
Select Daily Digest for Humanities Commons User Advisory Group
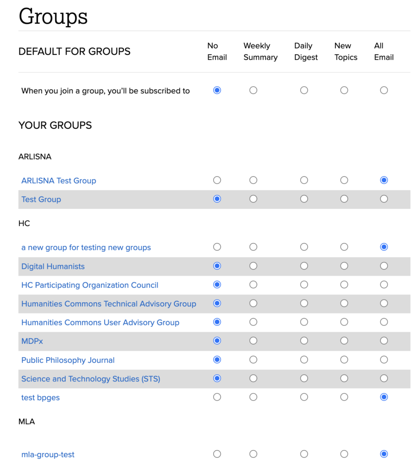[304, 322]
